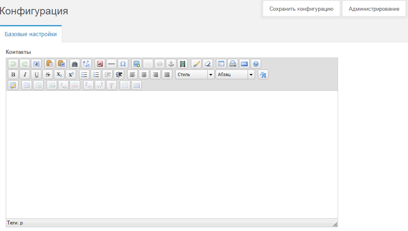Click the Insert Column Before icon

click(x=88, y=85)
